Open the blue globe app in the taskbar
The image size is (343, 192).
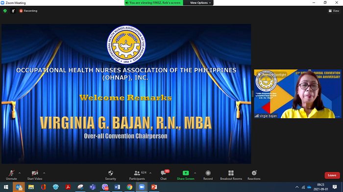[55, 187]
